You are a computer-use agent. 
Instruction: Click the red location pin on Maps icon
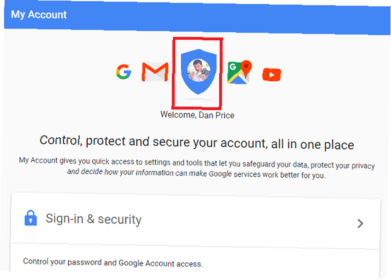246,68
